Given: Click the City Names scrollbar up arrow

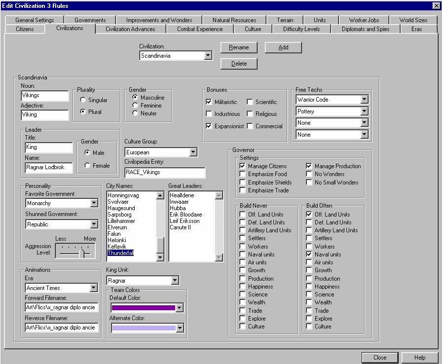Looking at the screenshot, I should [x=160, y=195].
